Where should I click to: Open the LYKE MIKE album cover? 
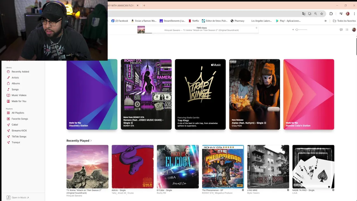pyautogui.click(x=268, y=167)
